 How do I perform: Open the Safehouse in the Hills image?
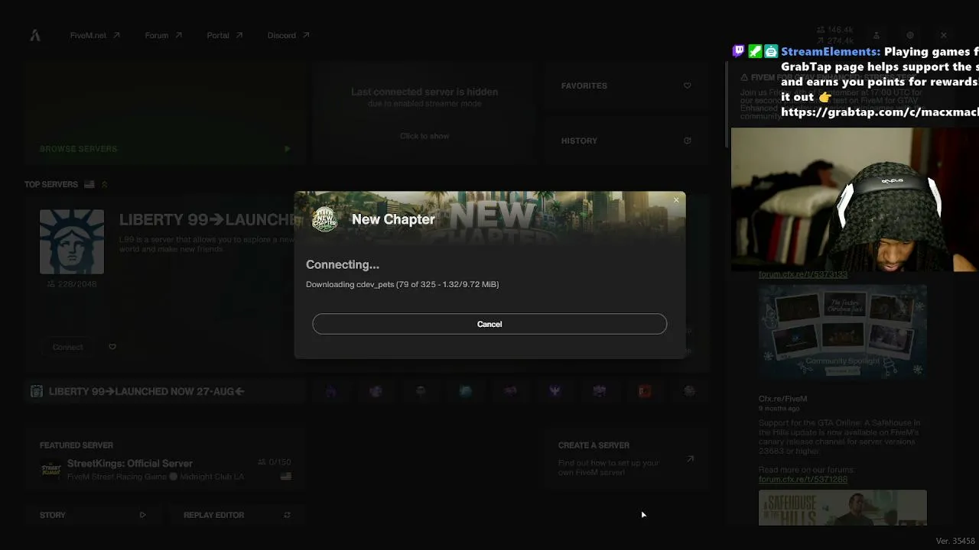pyautogui.click(x=843, y=508)
